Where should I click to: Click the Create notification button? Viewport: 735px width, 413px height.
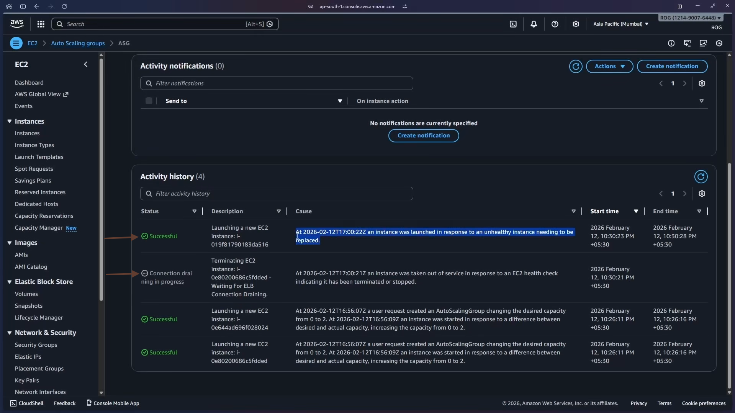672,66
